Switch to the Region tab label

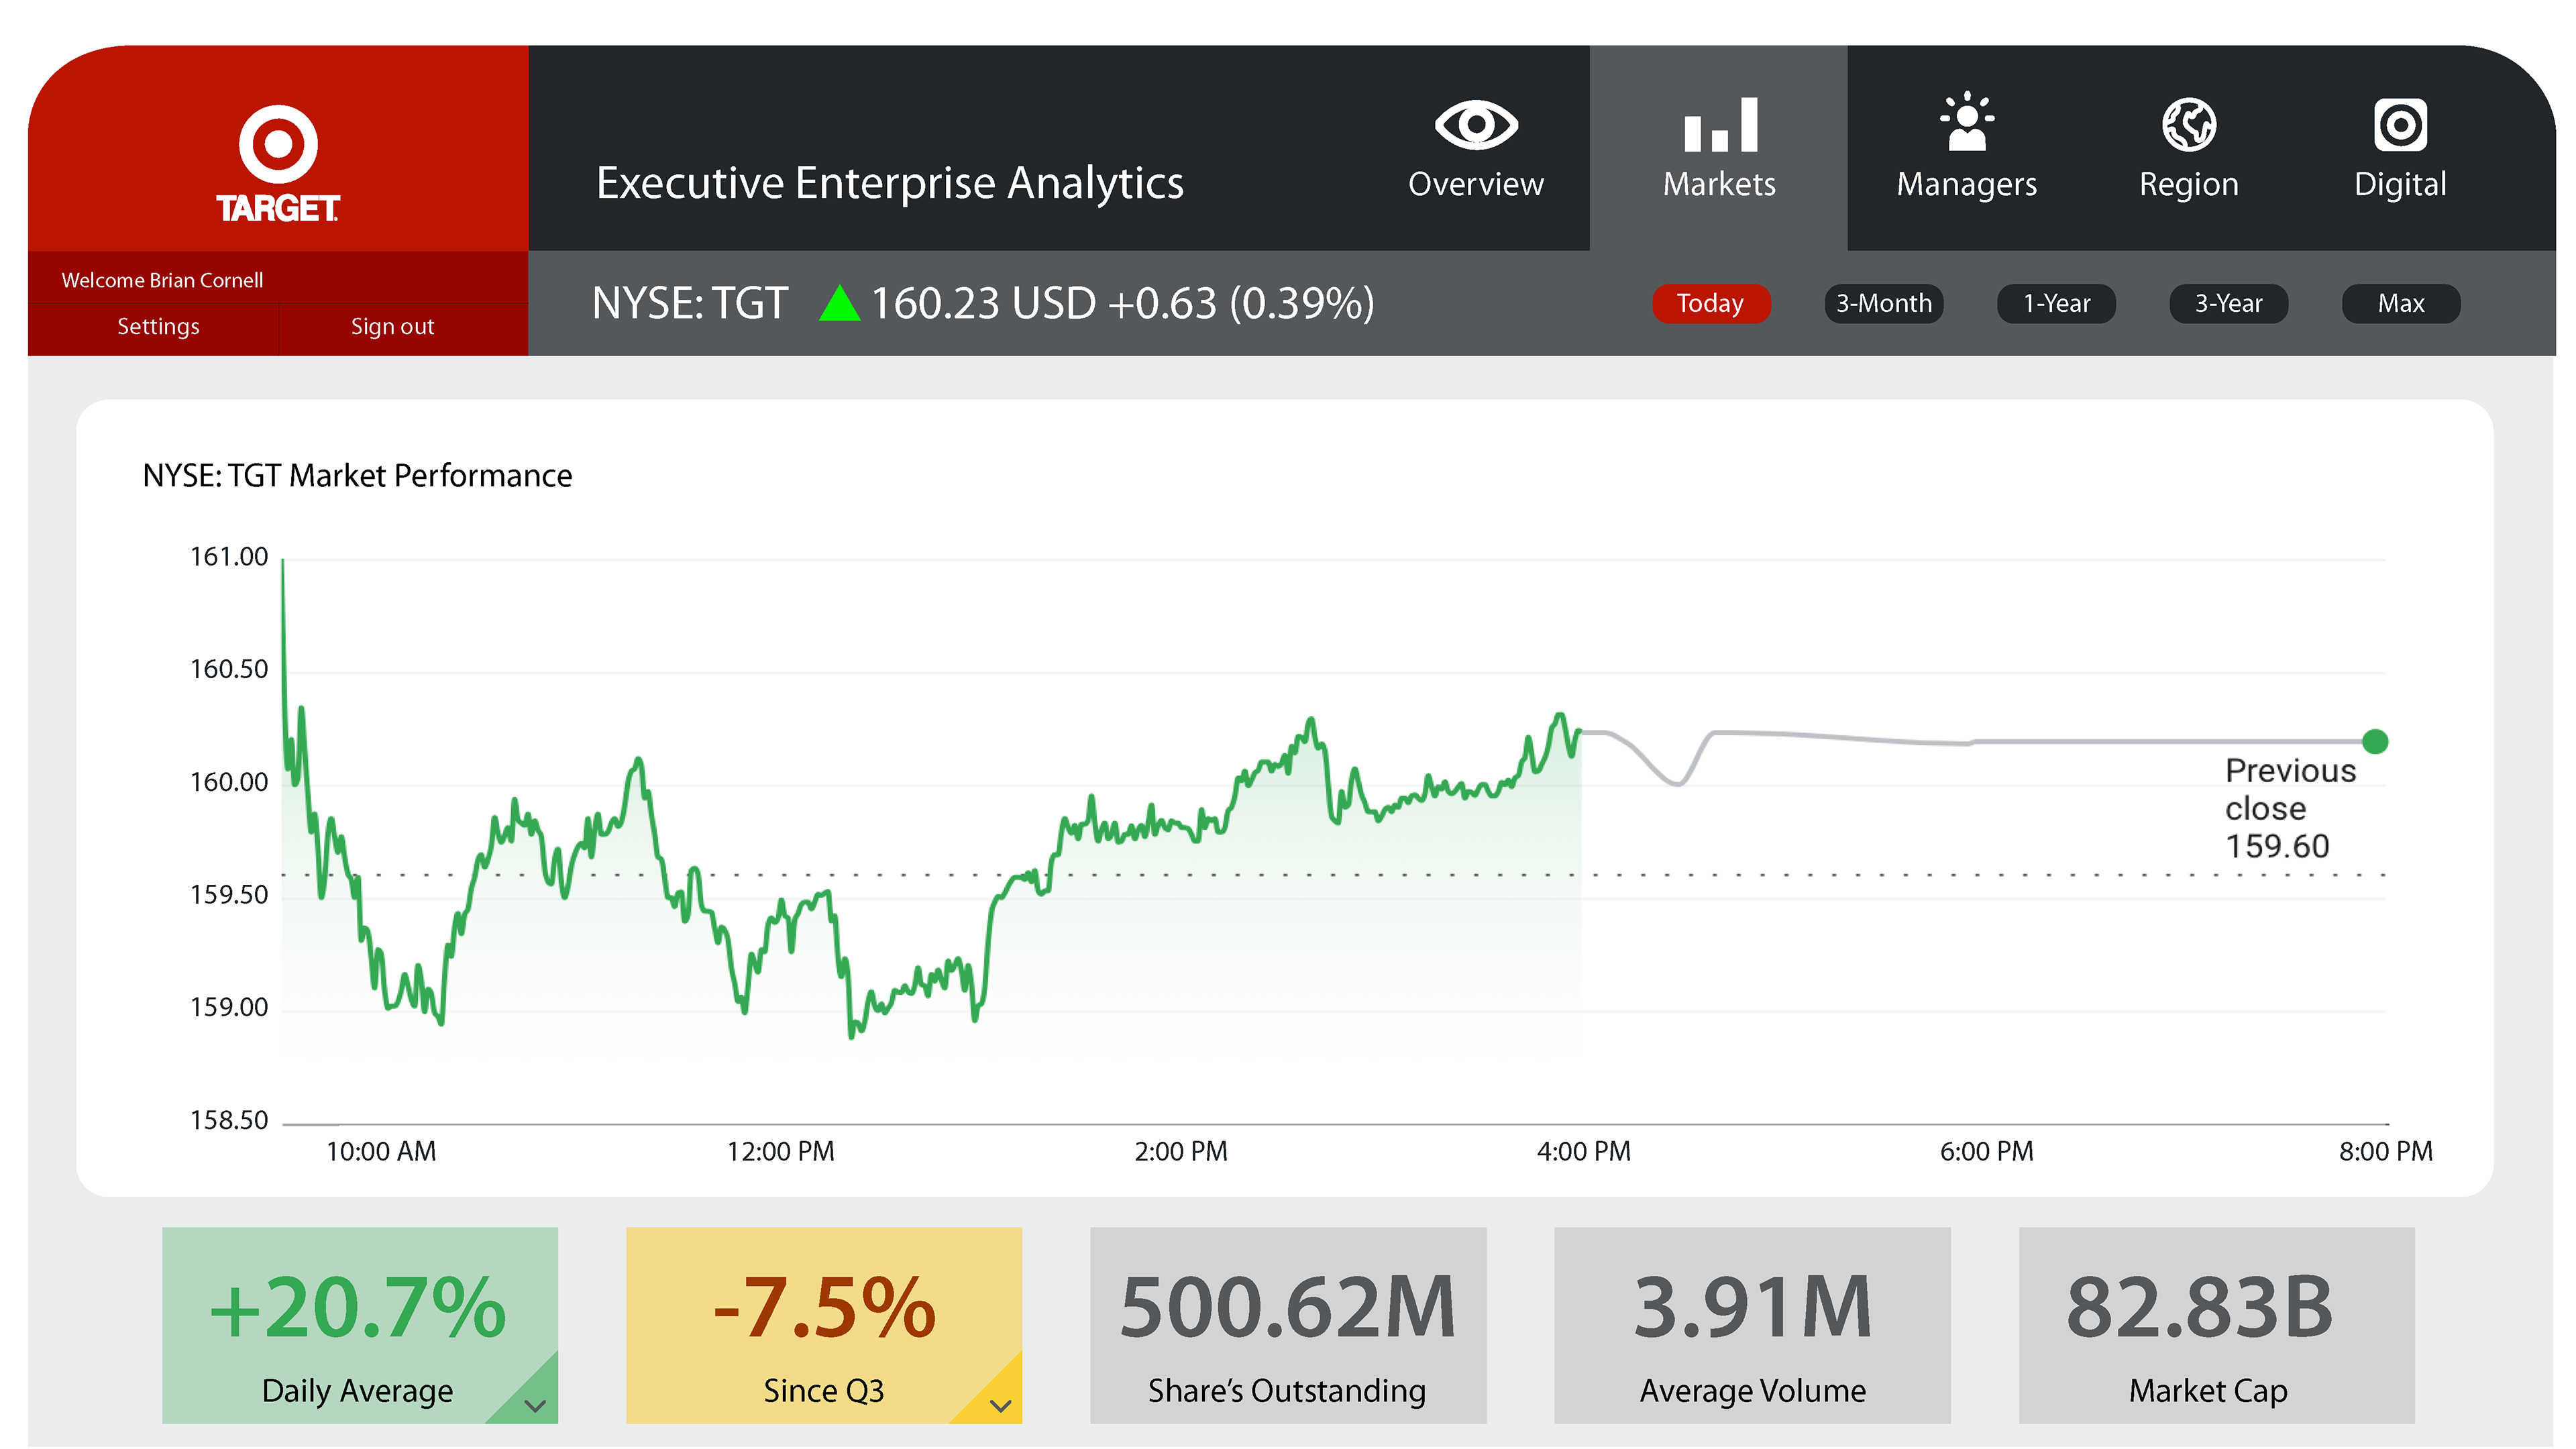coord(2189,185)
